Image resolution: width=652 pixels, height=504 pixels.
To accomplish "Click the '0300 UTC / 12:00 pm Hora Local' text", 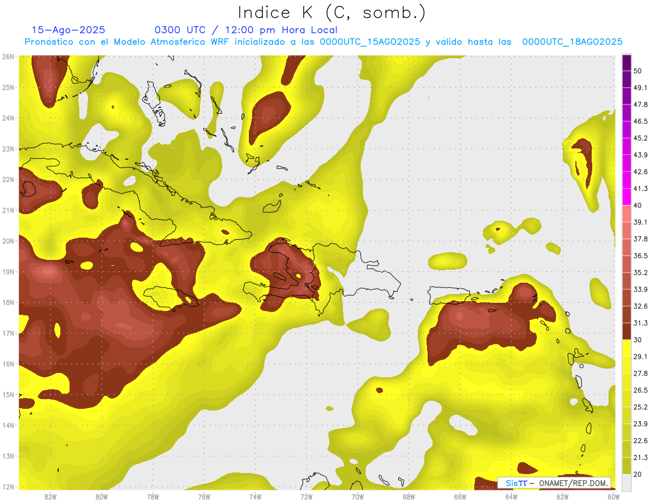I will [246, 30].
